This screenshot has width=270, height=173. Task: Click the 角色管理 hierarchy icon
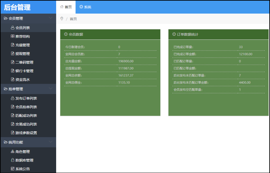coord(13,152)
